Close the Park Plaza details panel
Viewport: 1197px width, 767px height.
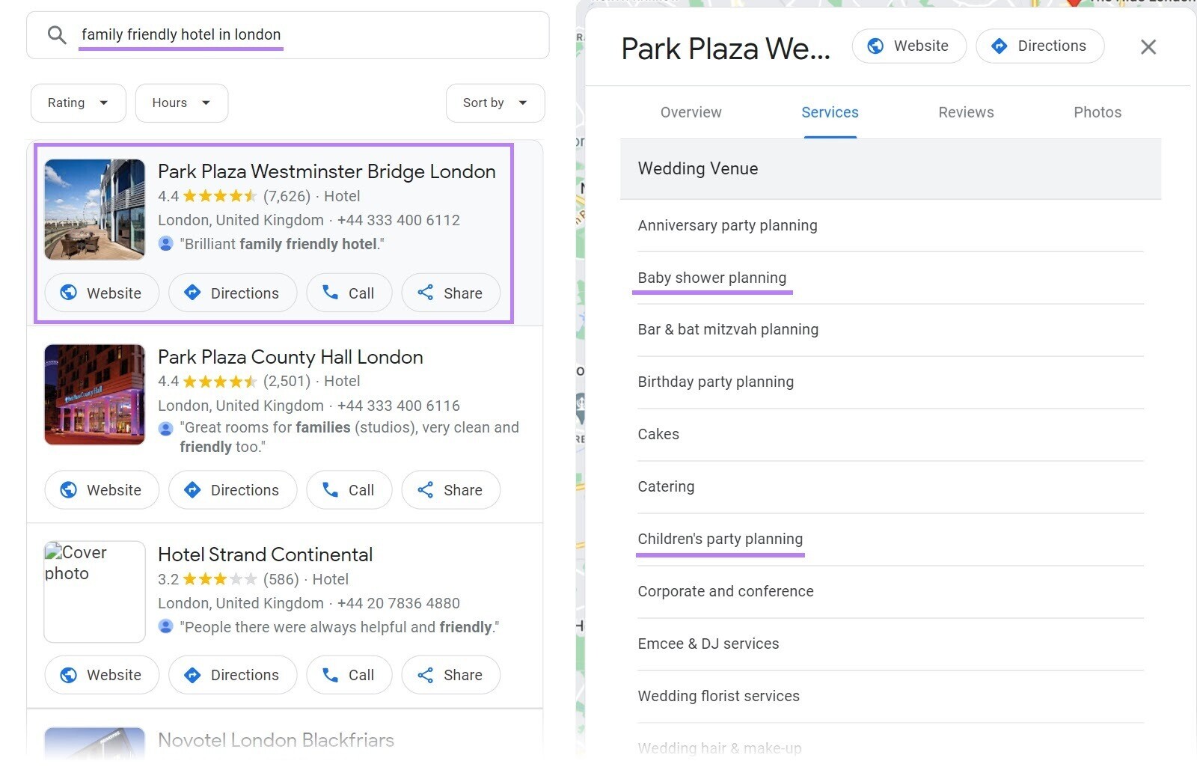point(1148,47)
